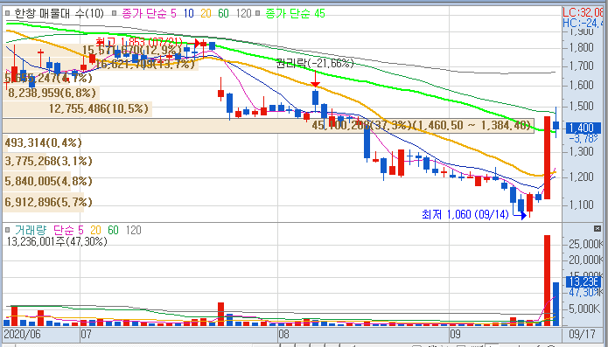
Task: Click the square marker before 거래량 label
Action: (x=7, y=231)
